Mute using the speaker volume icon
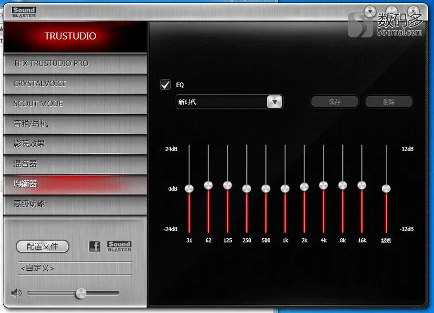 tap(16, 293)
